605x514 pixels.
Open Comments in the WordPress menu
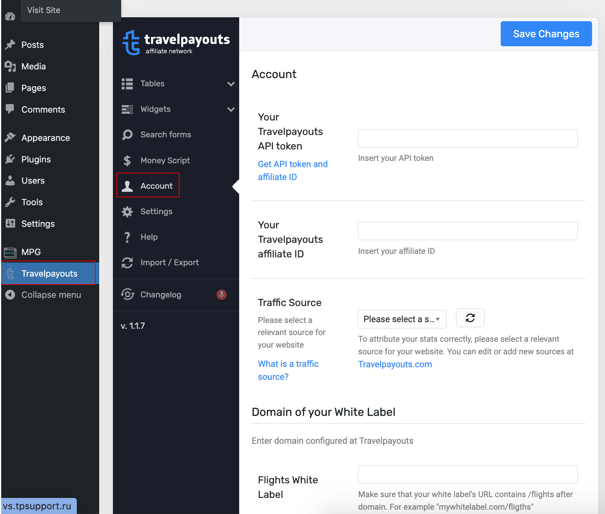pyautogui.click(x=43, y=109)
